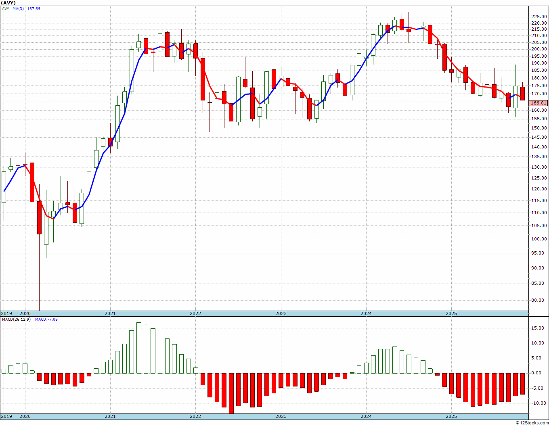Click 2025 on the price chart time axis

pyautogui.click(x=451, y=313)
